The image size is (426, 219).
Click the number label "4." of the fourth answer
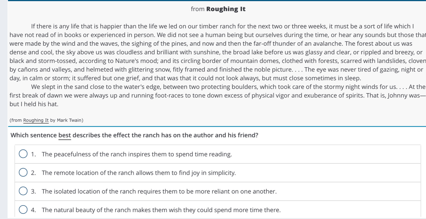(33, 210)
